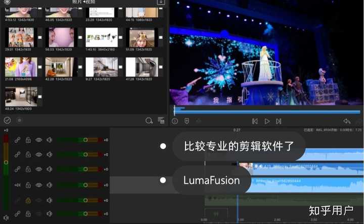Jump to next clip with skip-forward button
Screen dimensions: 364x224
point(279,121)
